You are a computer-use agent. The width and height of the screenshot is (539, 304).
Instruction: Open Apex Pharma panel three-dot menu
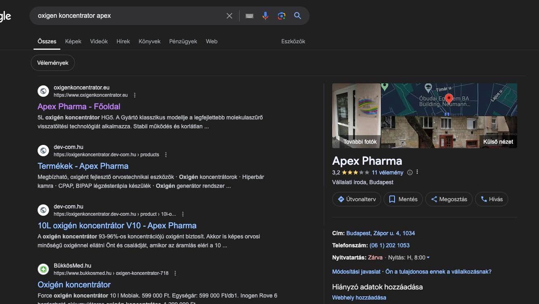point(417,172)
